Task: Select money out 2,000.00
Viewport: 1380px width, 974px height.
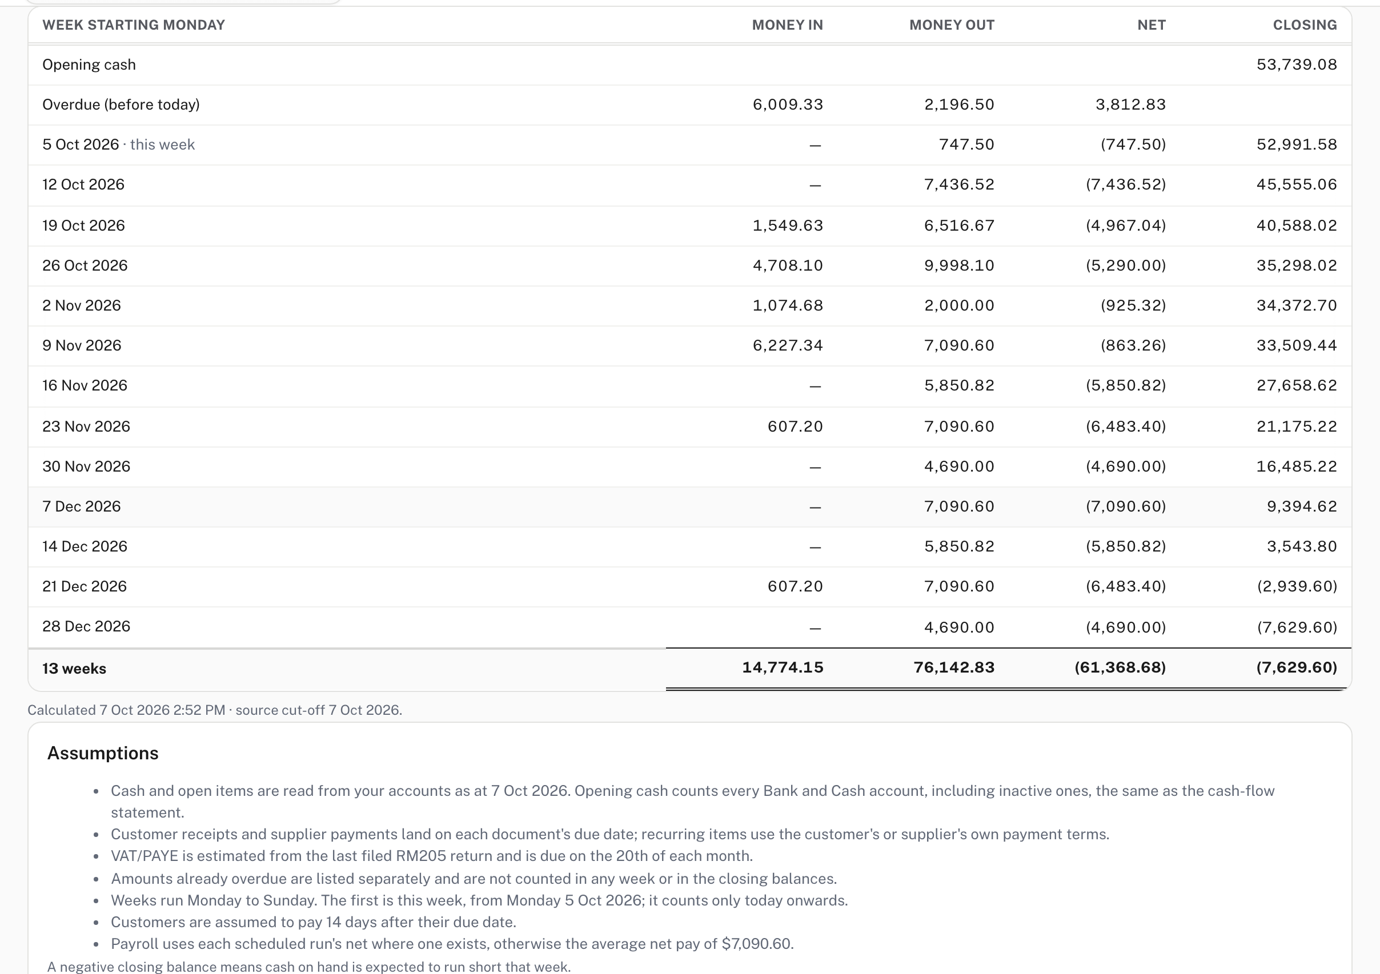Action: click(x=959, y=305)
